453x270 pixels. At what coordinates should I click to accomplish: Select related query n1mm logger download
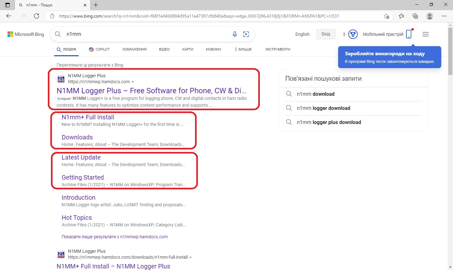pos(323,108)
